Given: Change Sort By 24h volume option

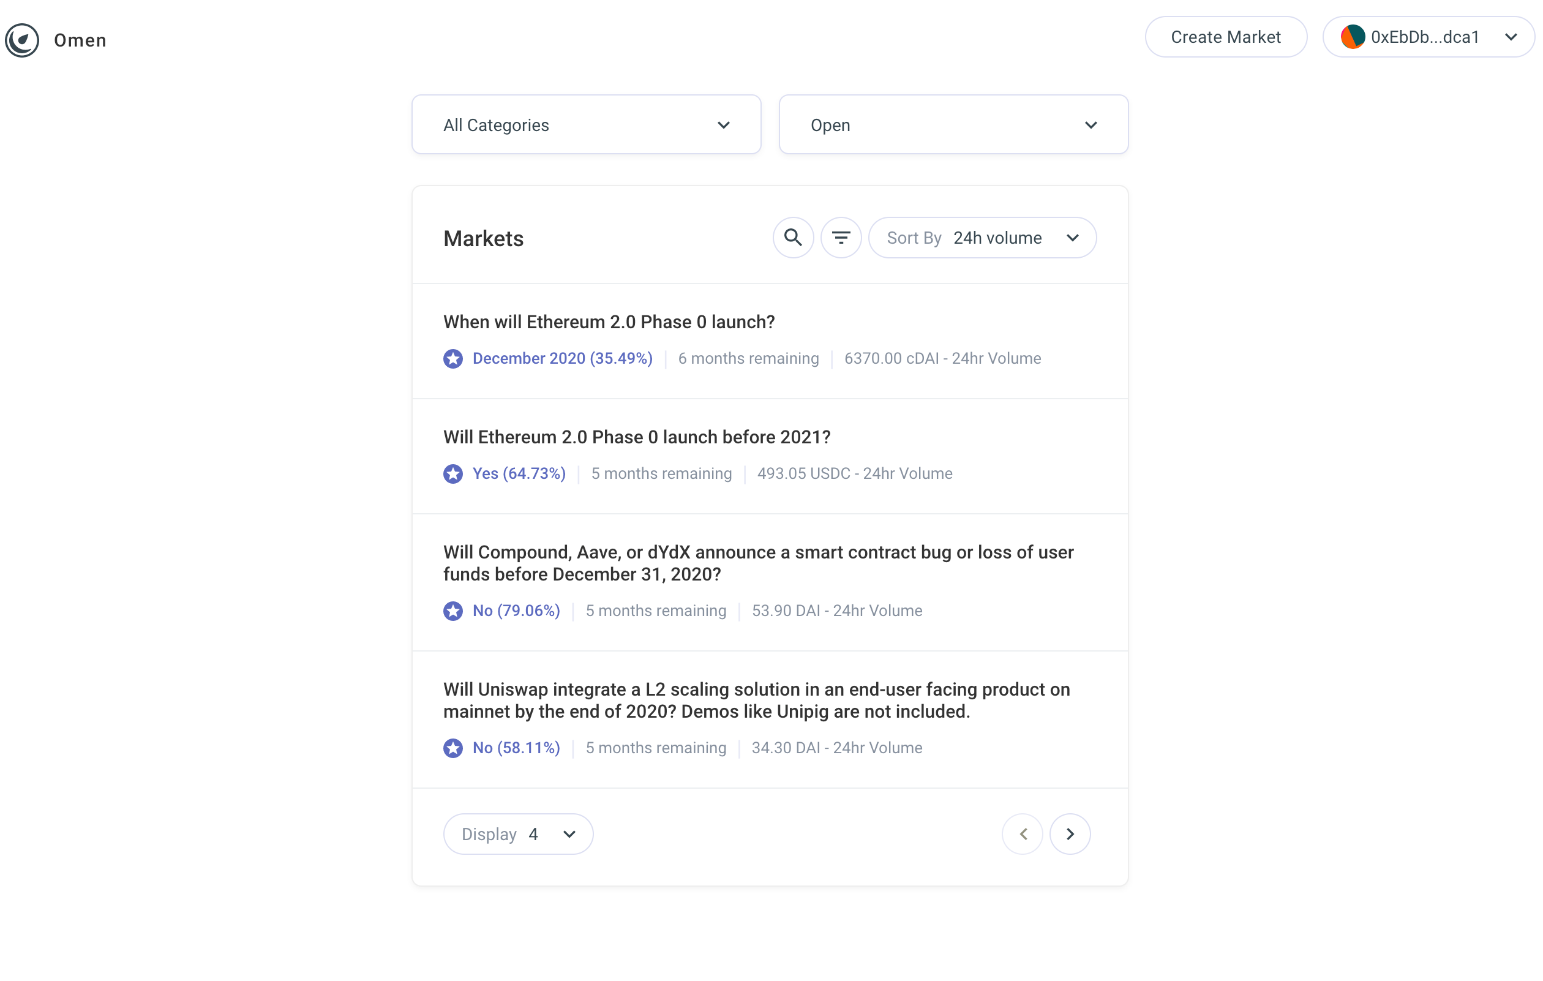Looking at the screenshot, I should pyautogui.click(x=982, y=238).
